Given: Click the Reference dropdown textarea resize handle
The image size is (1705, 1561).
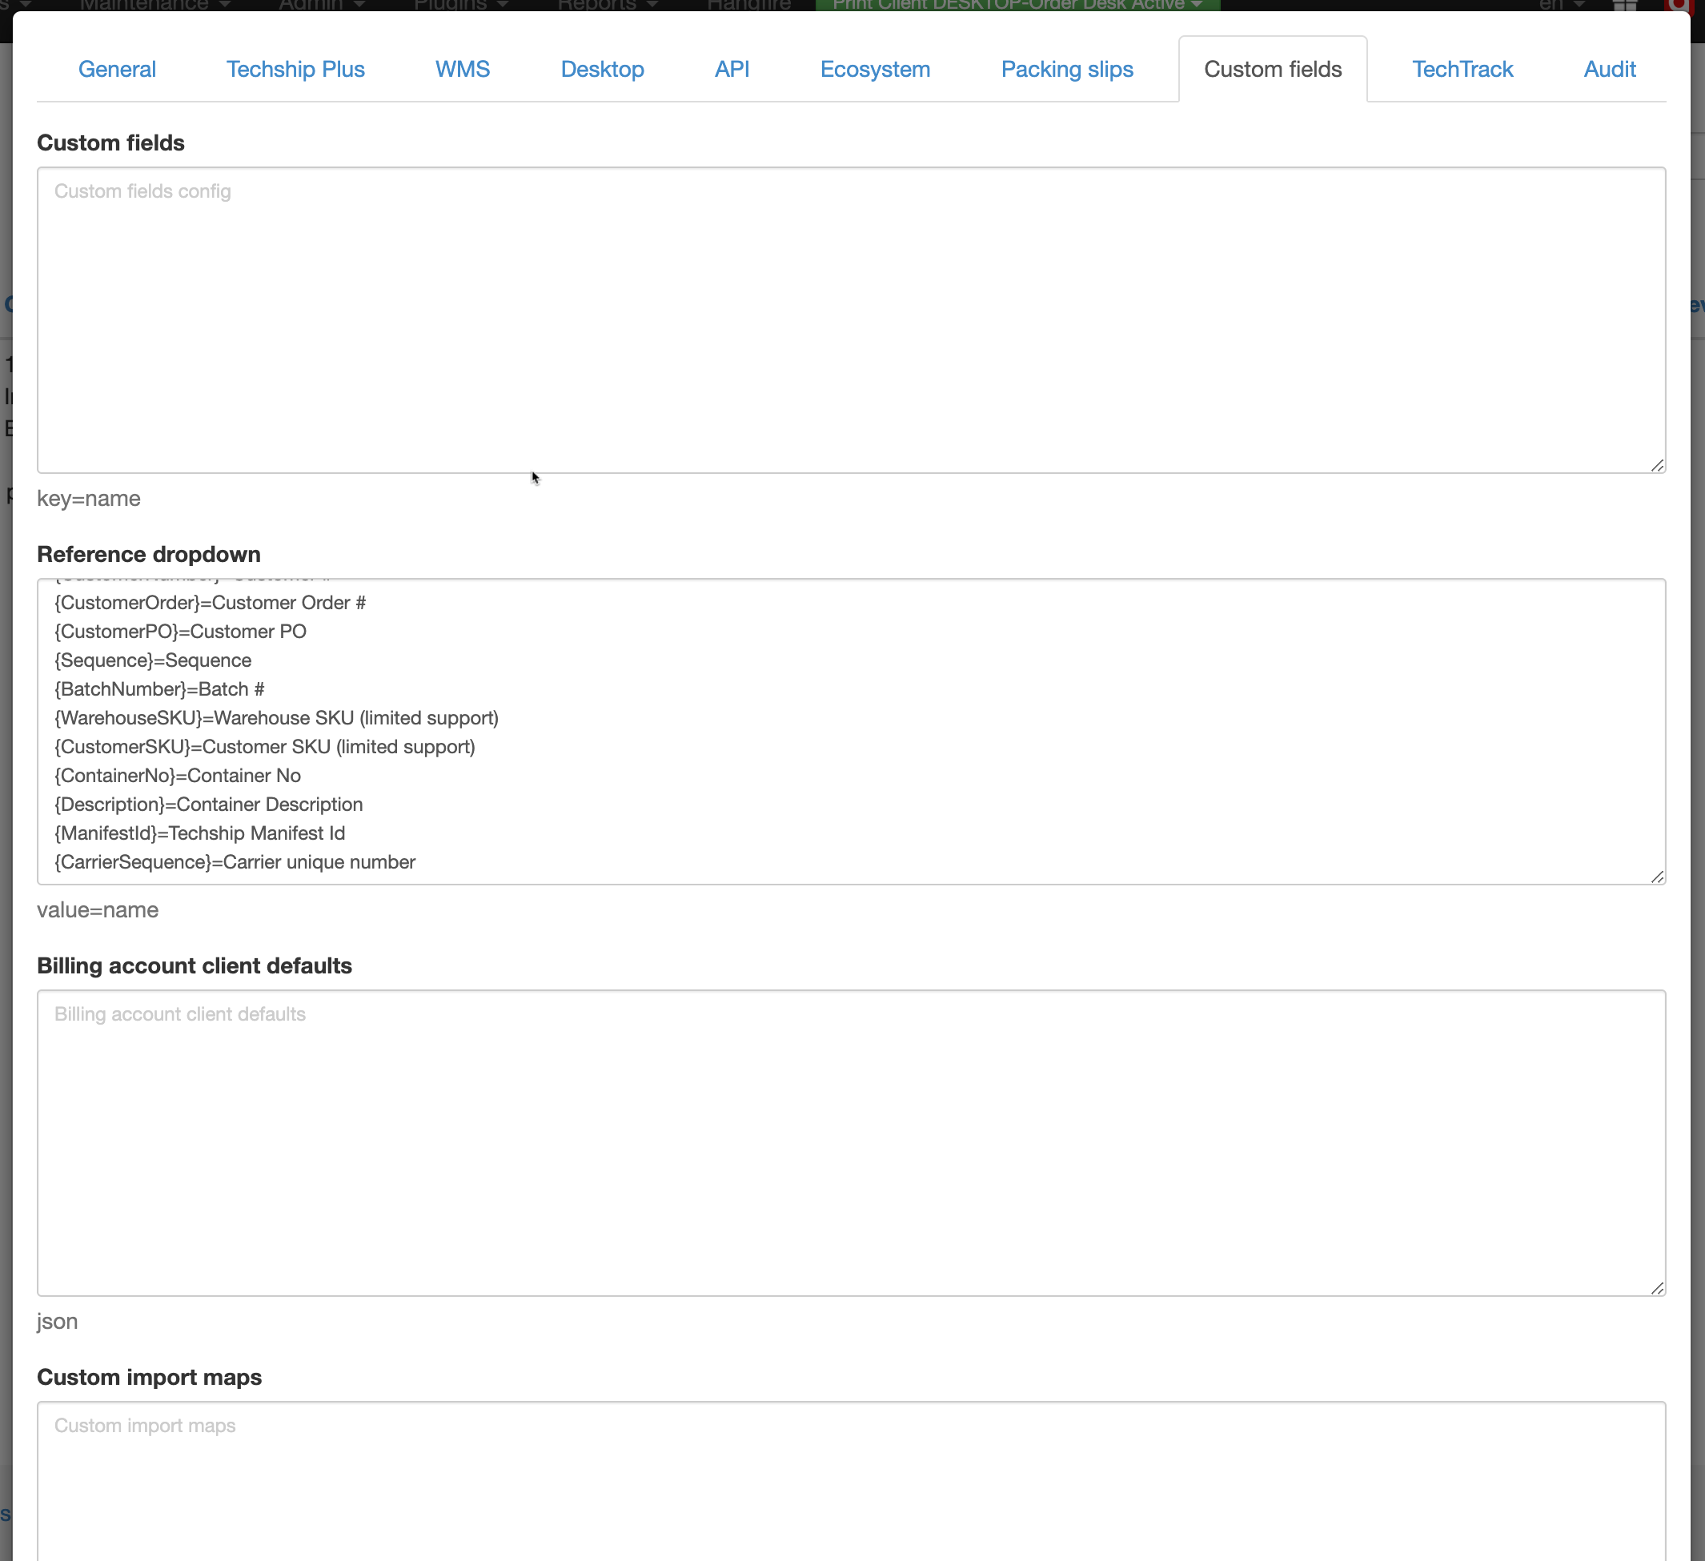Looking at the screenshot, I should pyautogui.click(x=1657, y=877).
